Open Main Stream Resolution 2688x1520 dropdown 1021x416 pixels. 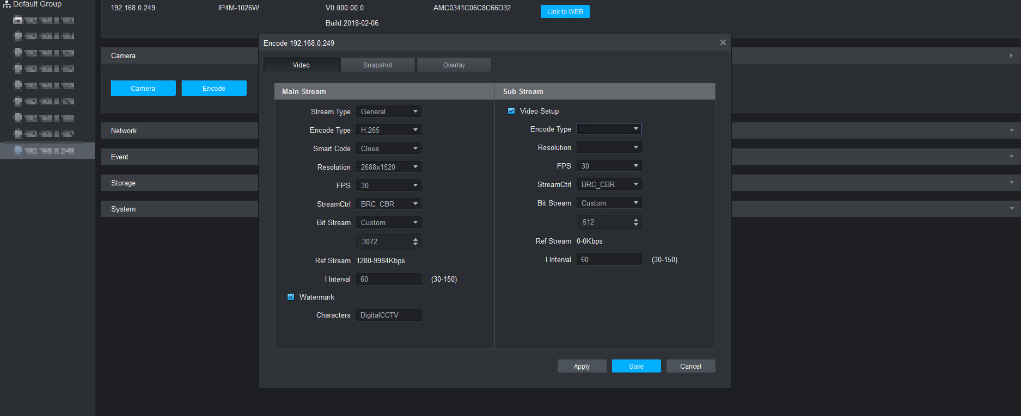click(389, 167)
